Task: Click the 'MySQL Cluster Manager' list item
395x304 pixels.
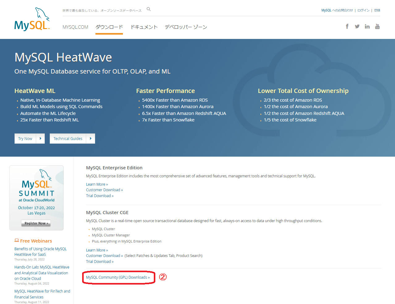Action: [111, 235]
